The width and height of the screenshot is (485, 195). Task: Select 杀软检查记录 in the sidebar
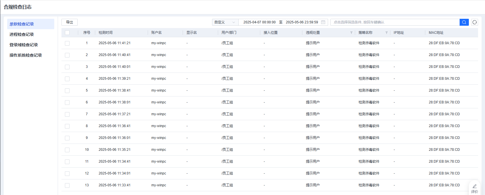pyautogui.click(x=22, y=24)
